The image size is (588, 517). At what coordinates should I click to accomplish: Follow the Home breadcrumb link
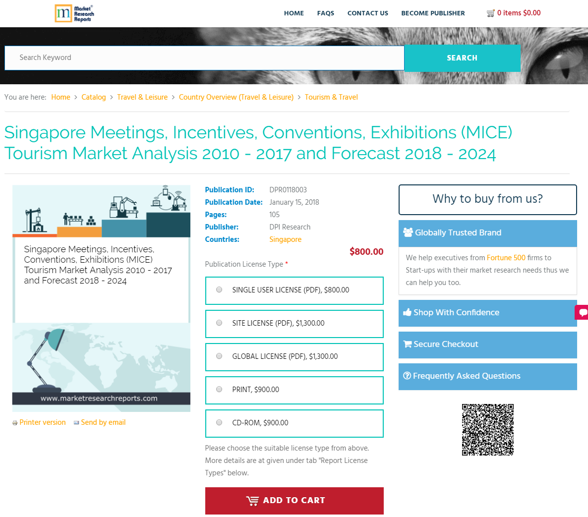(61, 97)
